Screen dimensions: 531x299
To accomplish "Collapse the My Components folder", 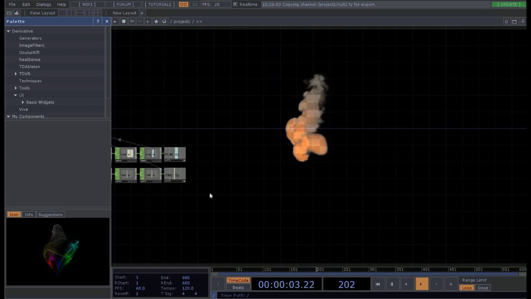I will [x=8, y=116].
